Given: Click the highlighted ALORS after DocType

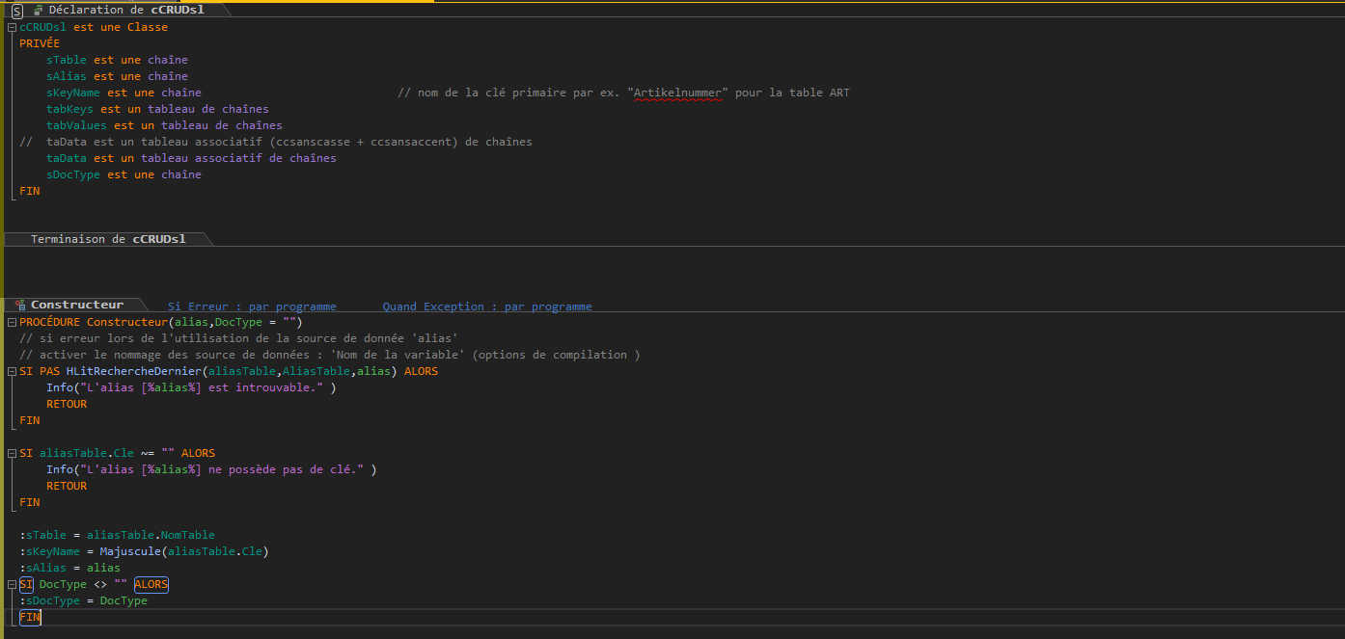Looking at the screenshot, I should pyautogui.click(x=151, y=584).
